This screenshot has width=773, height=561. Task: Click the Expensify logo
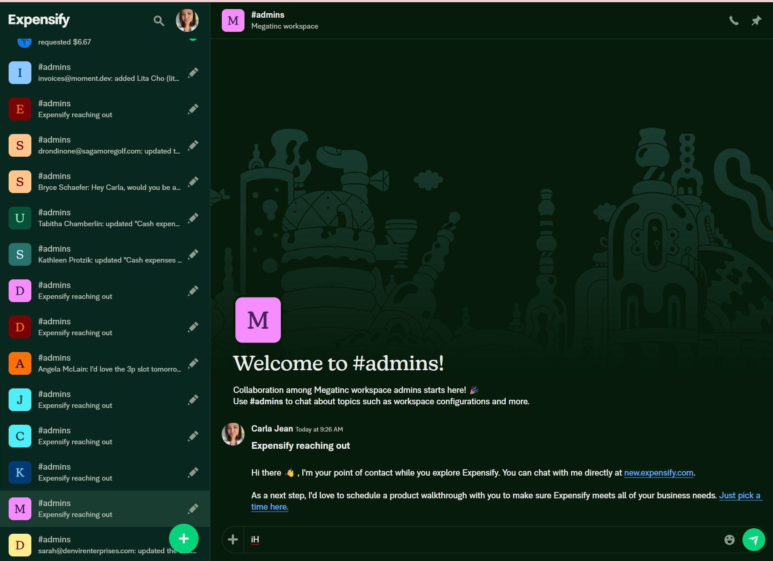[x=39, y=20]
